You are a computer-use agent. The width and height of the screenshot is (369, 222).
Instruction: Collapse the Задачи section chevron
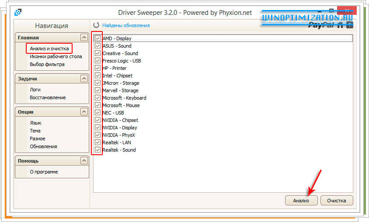pos(84,79)
